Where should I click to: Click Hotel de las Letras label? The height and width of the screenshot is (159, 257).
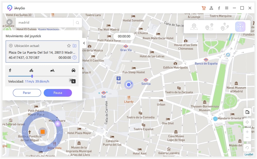(152, 56)
